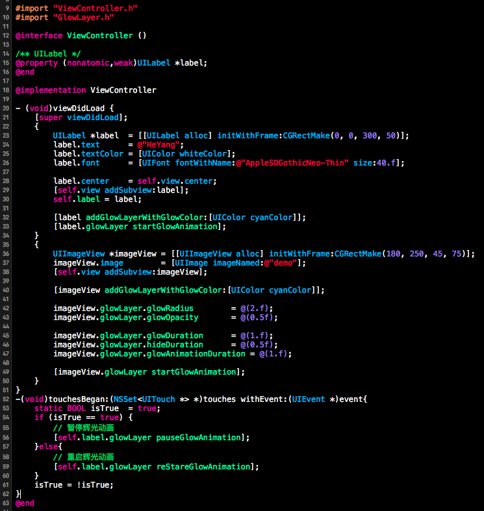484x511 pixels.
Task: Click UIEvent in the touchesBegan signature
Action: coord(309,399)
